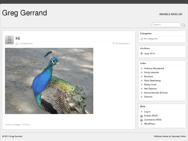The image size is (188, 141).
Task: Click the No categories tag icon
Action: pos(141,39)
